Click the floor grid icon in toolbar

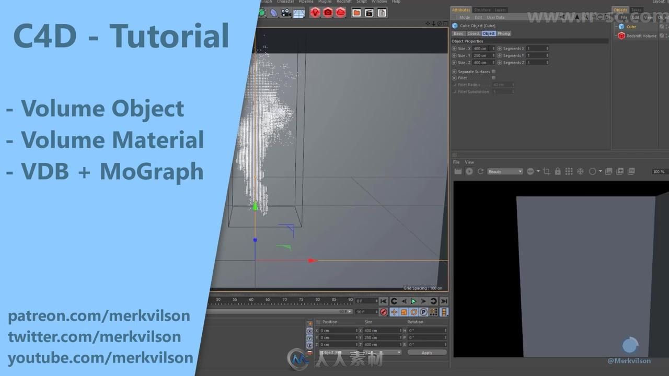[299, 13]
